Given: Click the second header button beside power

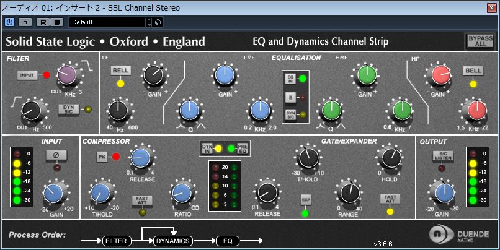Looking at the screenshot, I should point(25,22).
